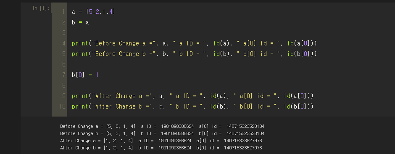Click line number 8 in gutter
Image resolution: width=395 pixels, height=154 pixels.
pyautogui.click(x=63, y=85)
